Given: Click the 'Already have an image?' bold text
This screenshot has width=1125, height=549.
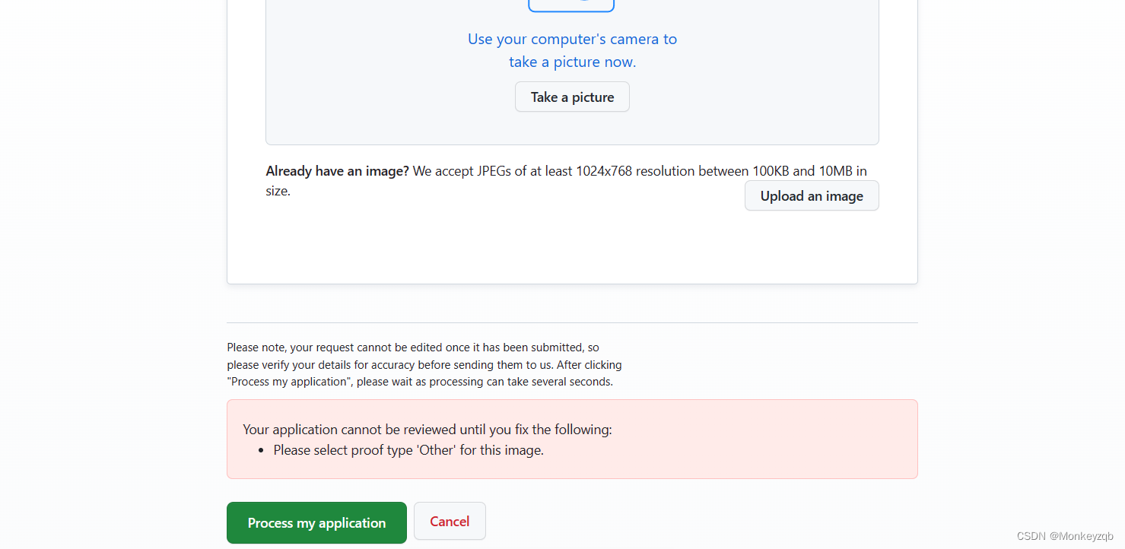Looking at the screenshot, I should coord(337,170).
